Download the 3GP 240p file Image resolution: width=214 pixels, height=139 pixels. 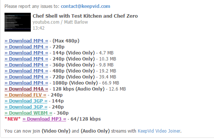(x=26, y=107)
